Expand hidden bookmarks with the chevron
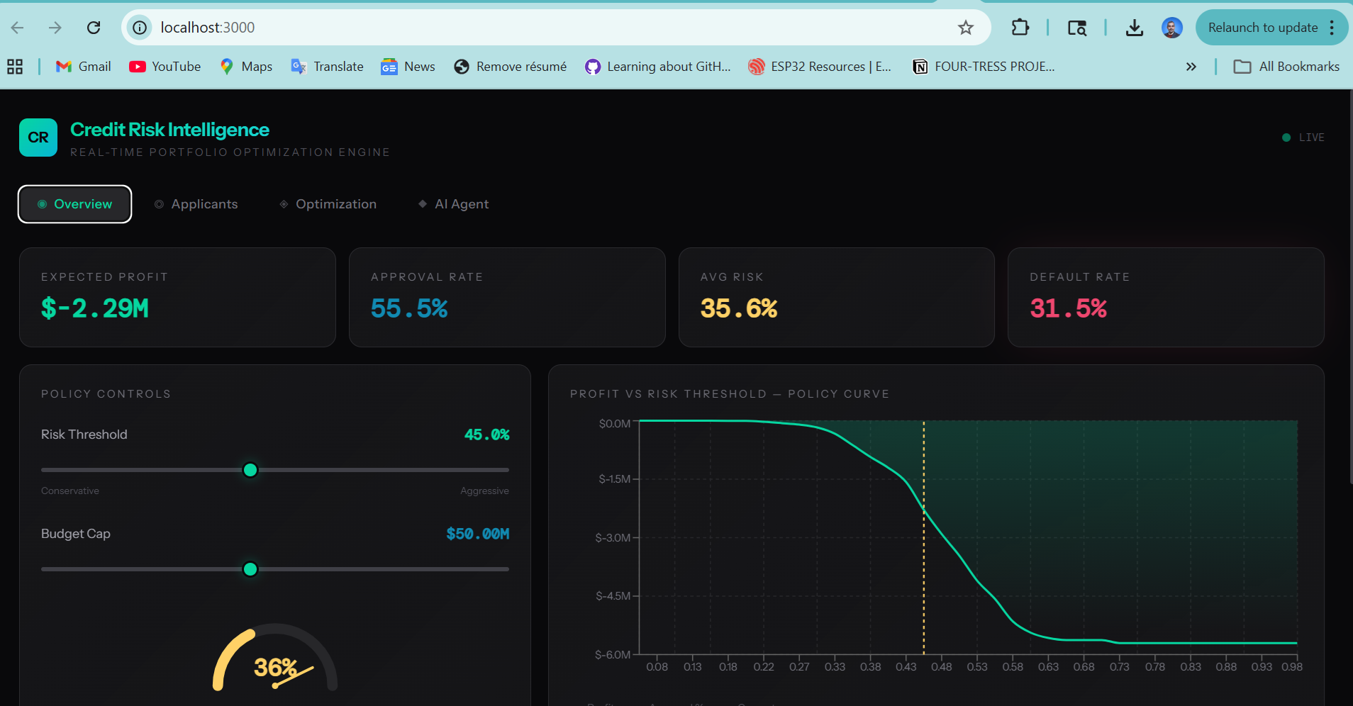This screenshot has width=1353, height=706. pyautogui.click(x=1191, y=67)
